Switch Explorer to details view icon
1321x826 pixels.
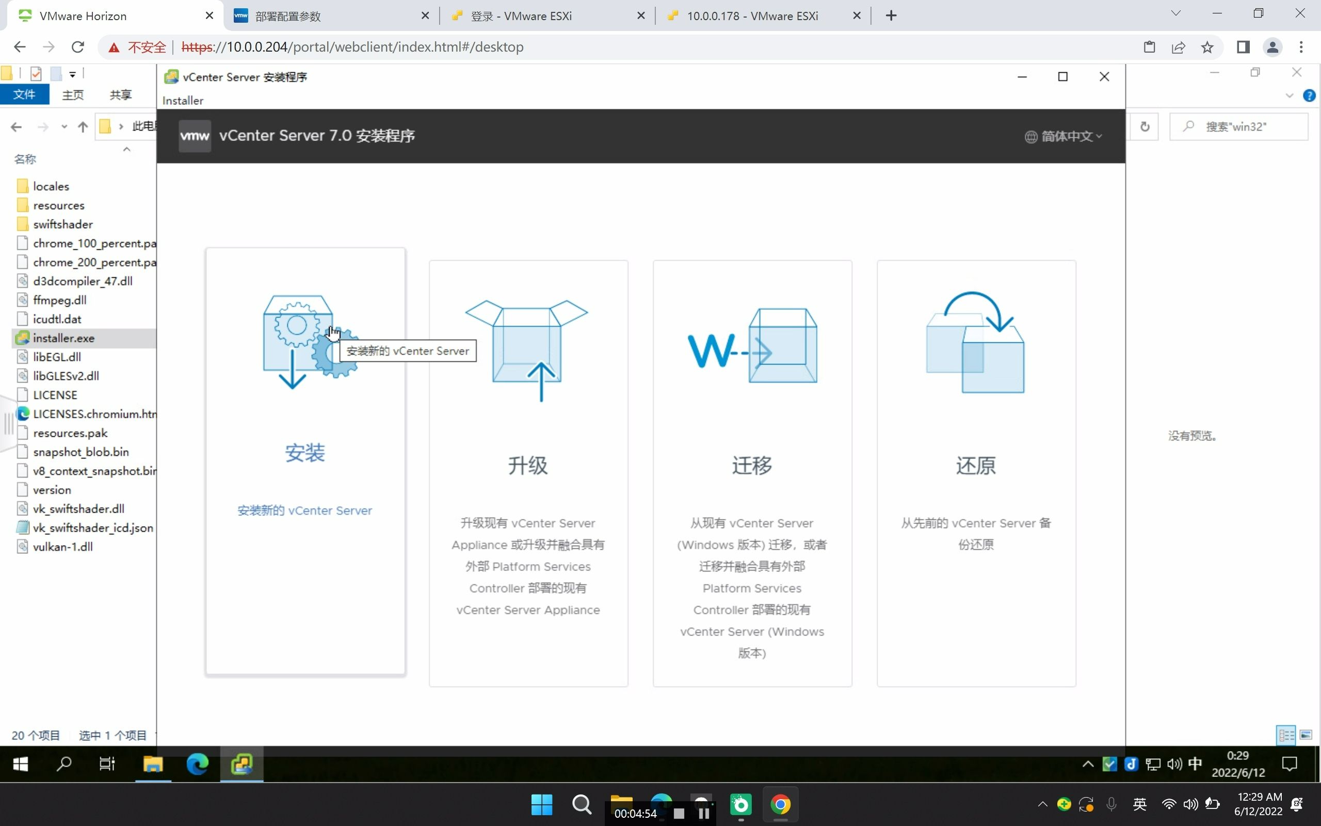1286,735
